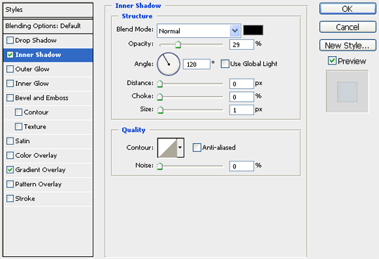Open the Inner Glow settings label
This screenshot has width=379, height=259.
pyautogui.click(x=32, y=84)
